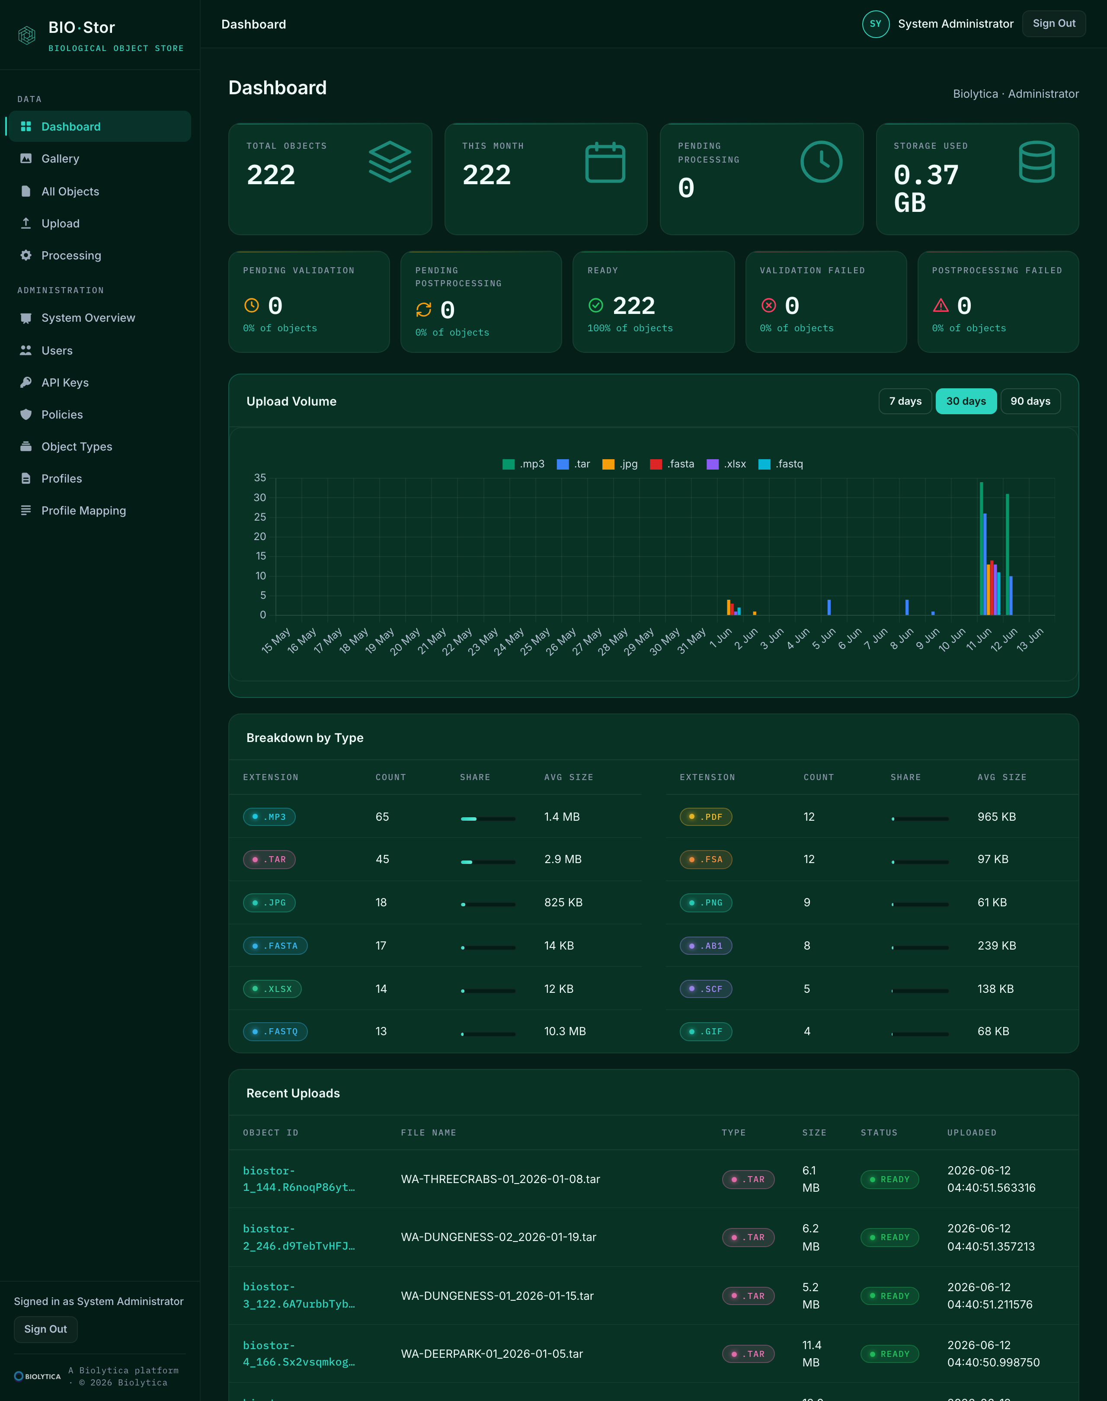
Task: Click the .PDF extension badge
Action: (x=706, y=817)
